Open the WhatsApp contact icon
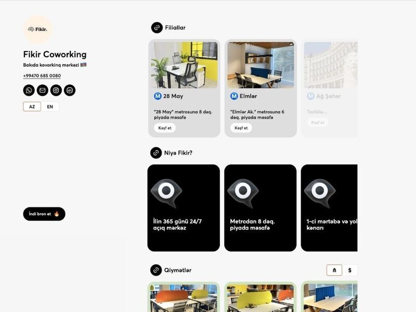Screen dimensions: 416x312 click(29, 90)
